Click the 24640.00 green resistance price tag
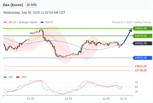Screen dimensions: 153x103 142,28
